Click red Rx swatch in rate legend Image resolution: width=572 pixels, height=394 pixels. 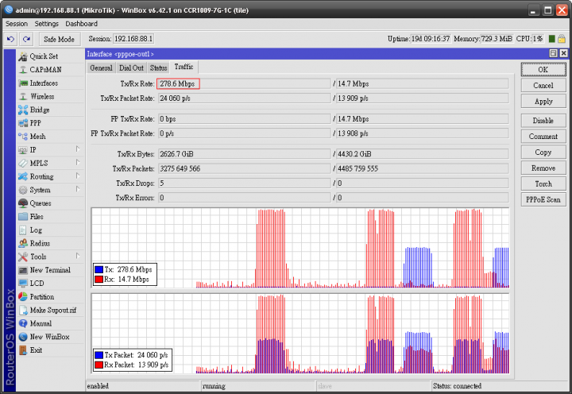click(99, 280)
